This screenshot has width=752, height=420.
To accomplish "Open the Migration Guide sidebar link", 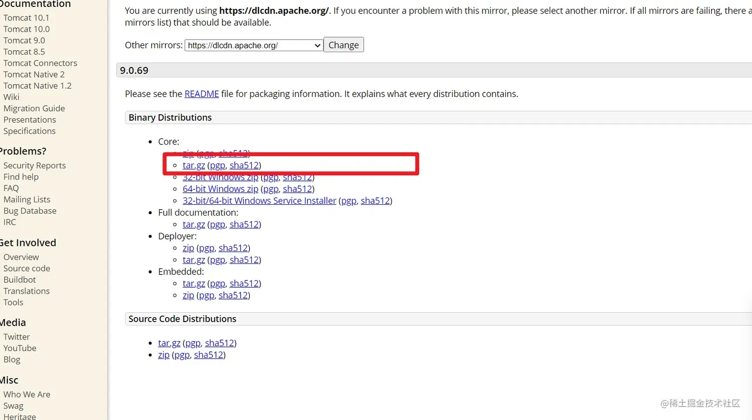I will click(x=34, y=108).
